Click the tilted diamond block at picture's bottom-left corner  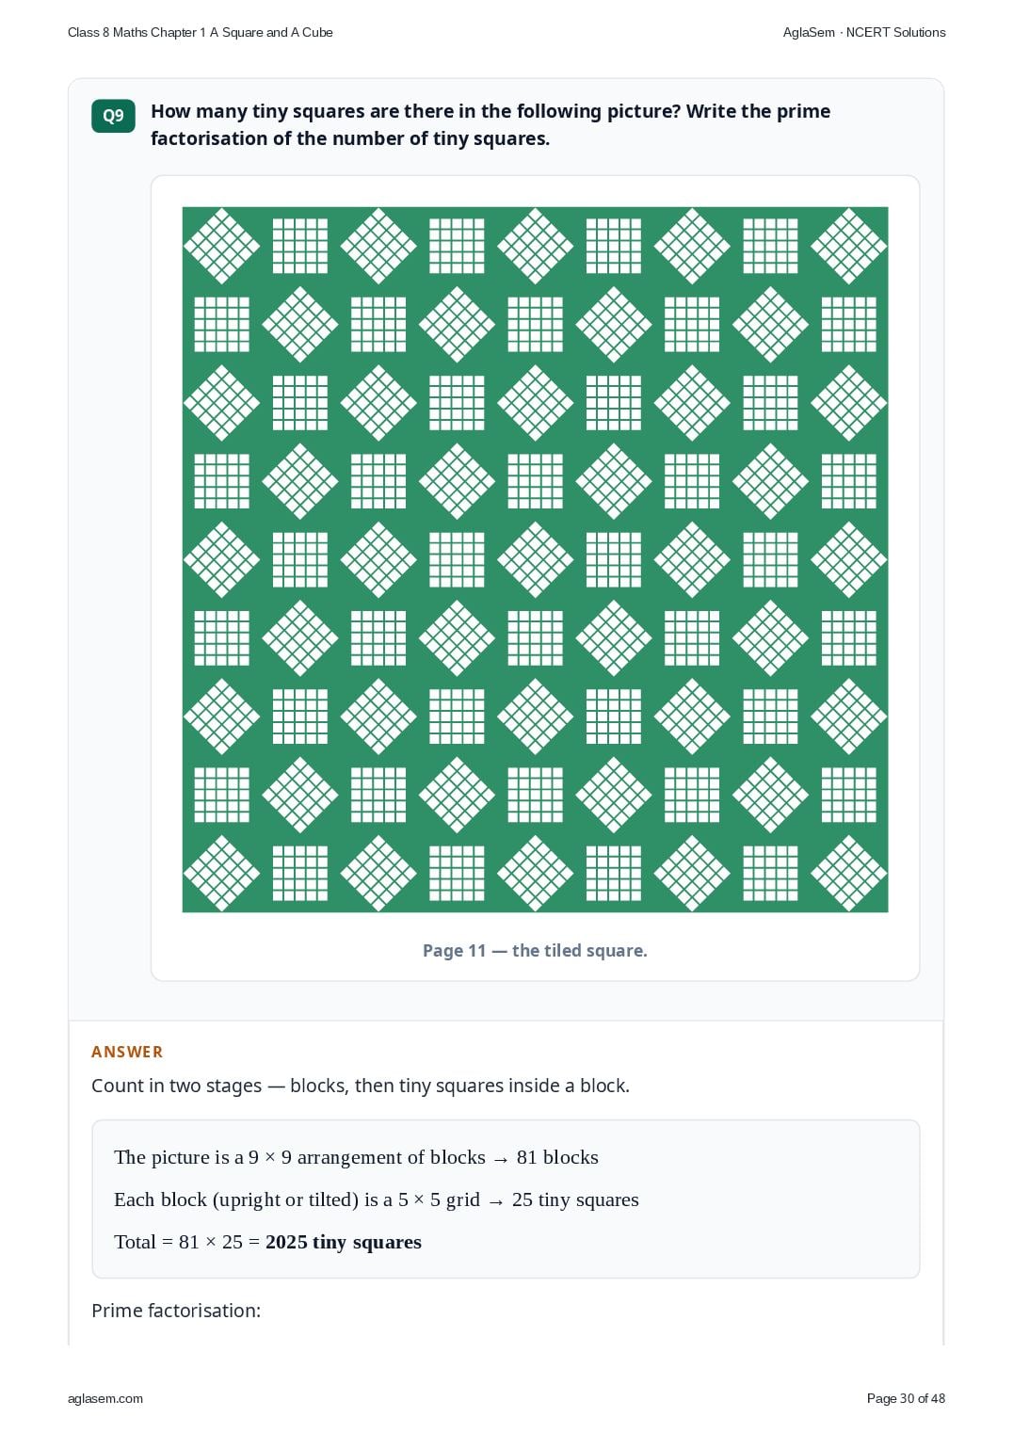click(x=221, y=873)
